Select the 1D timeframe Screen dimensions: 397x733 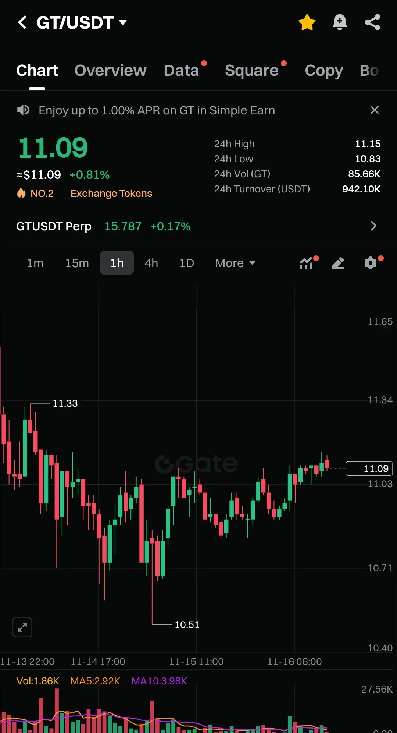point(187,263)
